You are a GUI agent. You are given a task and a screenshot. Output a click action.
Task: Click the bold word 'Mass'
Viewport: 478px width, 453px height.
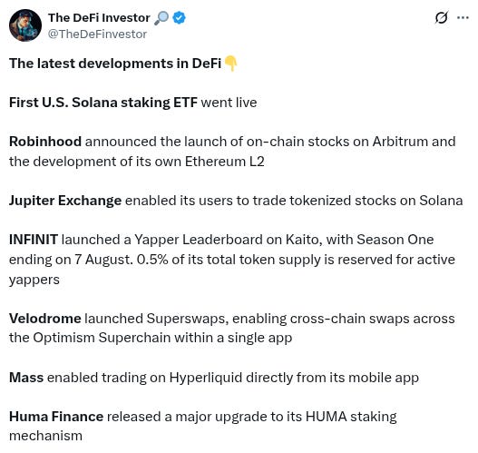tap(26, 378)
